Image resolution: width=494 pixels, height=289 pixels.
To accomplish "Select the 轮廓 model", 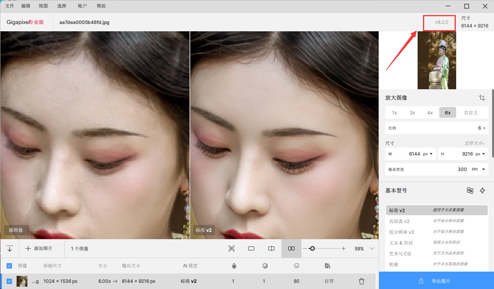I will (437, 264).
